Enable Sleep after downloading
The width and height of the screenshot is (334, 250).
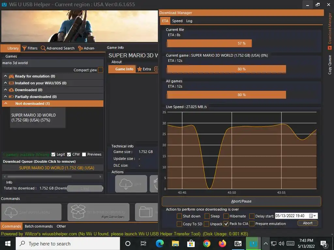[207, 216]
